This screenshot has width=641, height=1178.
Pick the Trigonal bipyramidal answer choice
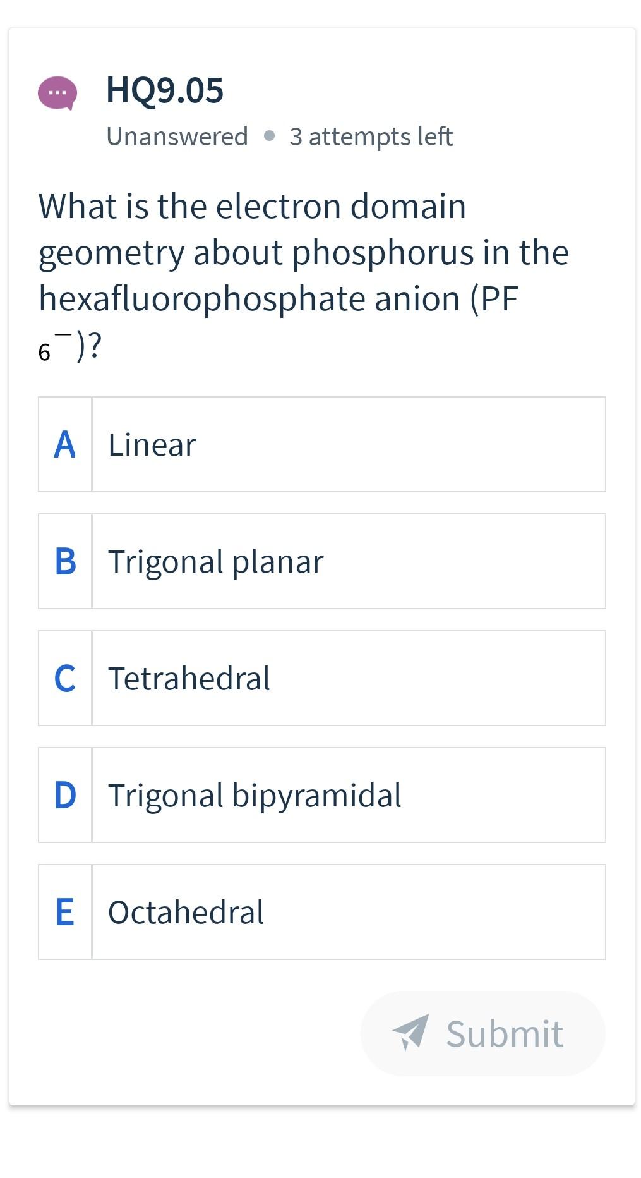point(255,795)
